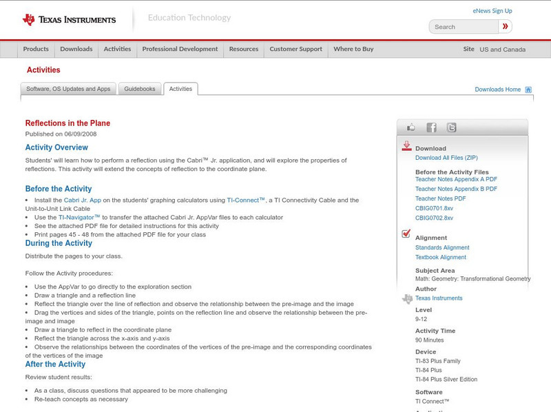Open the TI-Connect link
Screen dimensions: 551x412
click(x=246, y=200)
